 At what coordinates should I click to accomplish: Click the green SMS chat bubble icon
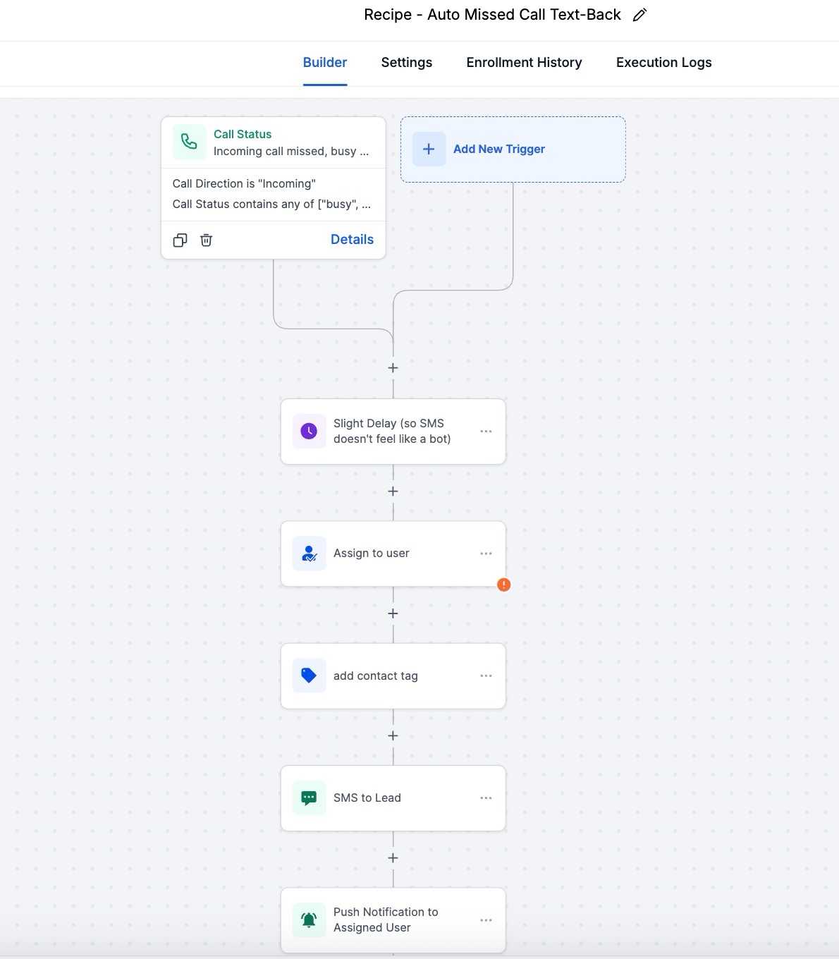click(309, 798)
